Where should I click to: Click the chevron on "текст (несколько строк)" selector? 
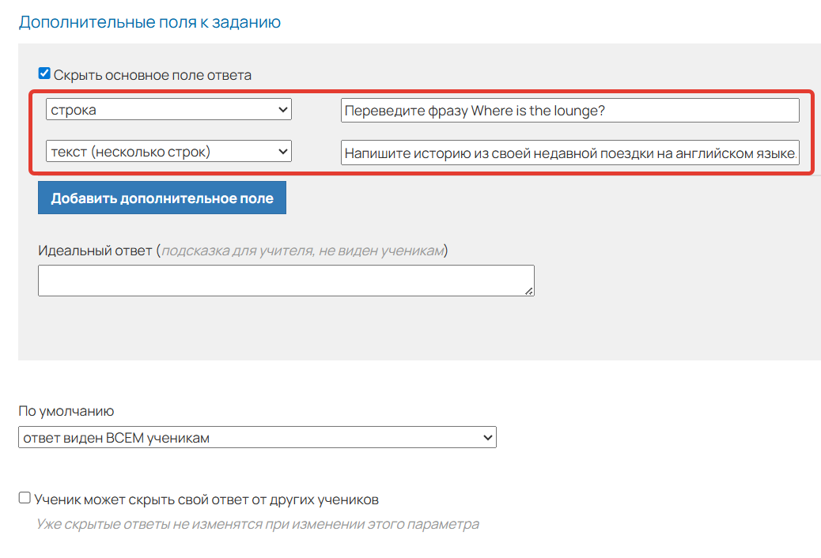tap(283, 151)
